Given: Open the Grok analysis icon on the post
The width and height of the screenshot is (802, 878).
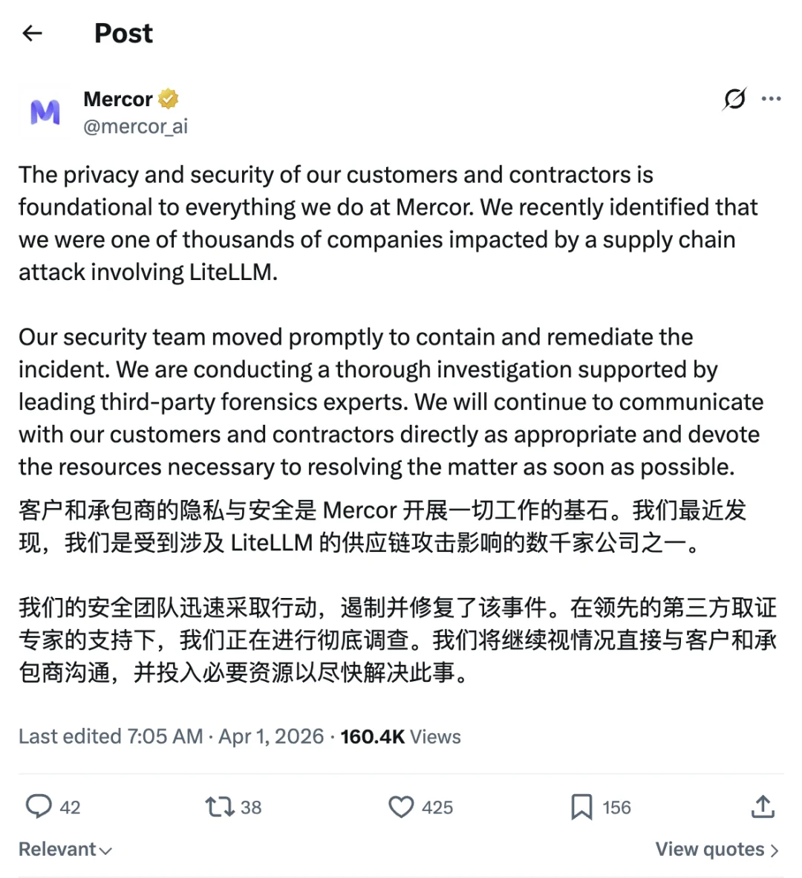Looking at the screenshot, I should tap(734, 99).
